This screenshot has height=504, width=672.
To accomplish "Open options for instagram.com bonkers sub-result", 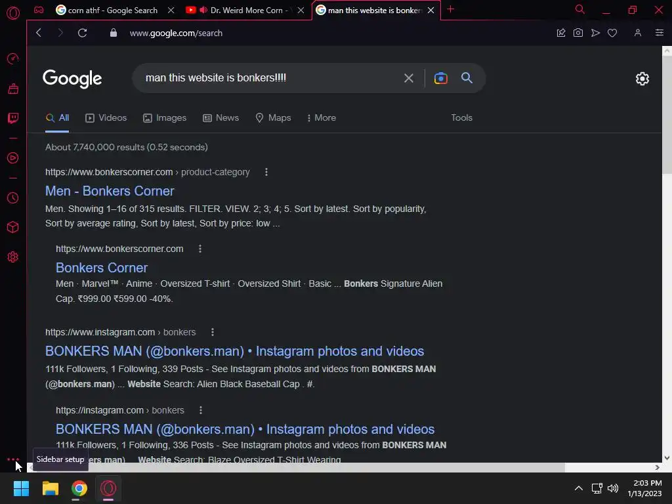I will 201,410.
